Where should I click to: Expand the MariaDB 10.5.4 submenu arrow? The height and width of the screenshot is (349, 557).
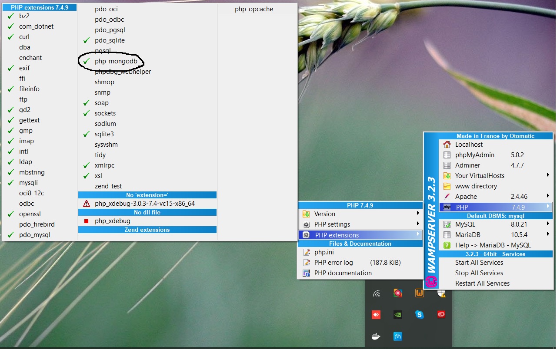pos(548,234)
